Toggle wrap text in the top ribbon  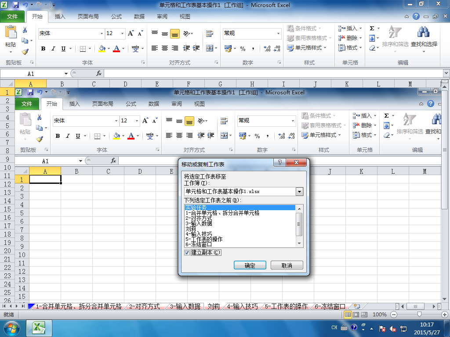coord(210,33)
